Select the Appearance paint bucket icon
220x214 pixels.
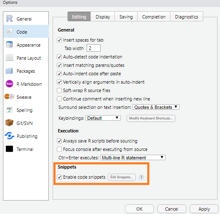pos(9,45)
